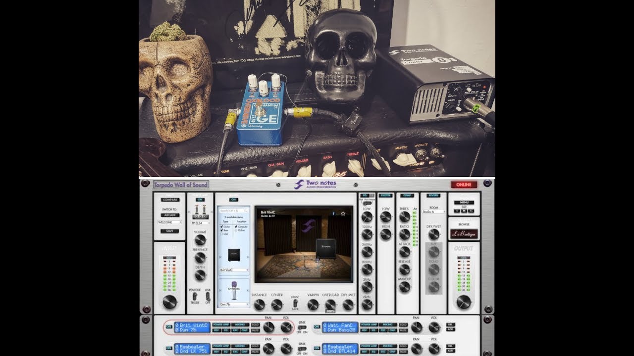The width and height of the screenshot is (634, 356).
Task: Click the compressor ATTACK knob
Action: [405, 252]
